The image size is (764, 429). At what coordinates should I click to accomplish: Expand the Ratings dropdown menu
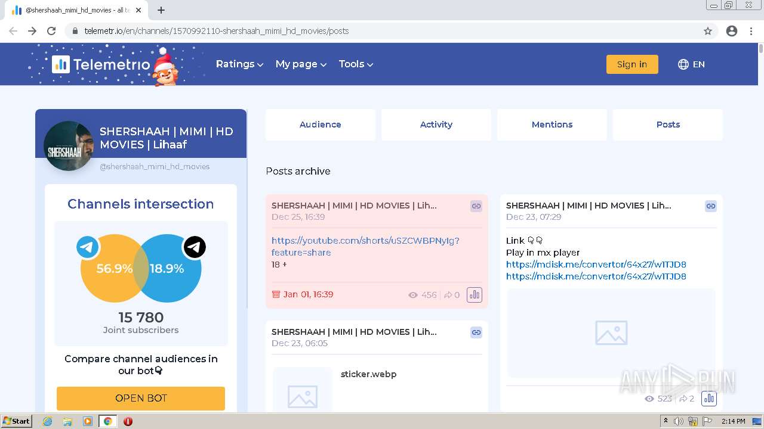[239, 64]
